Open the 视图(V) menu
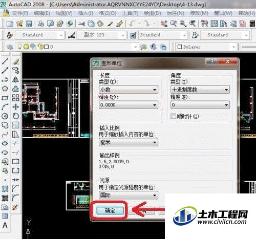 tap(64, 13)
